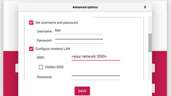
Task: Focus the wireless LAN Password field
Action: pos(96,77)
